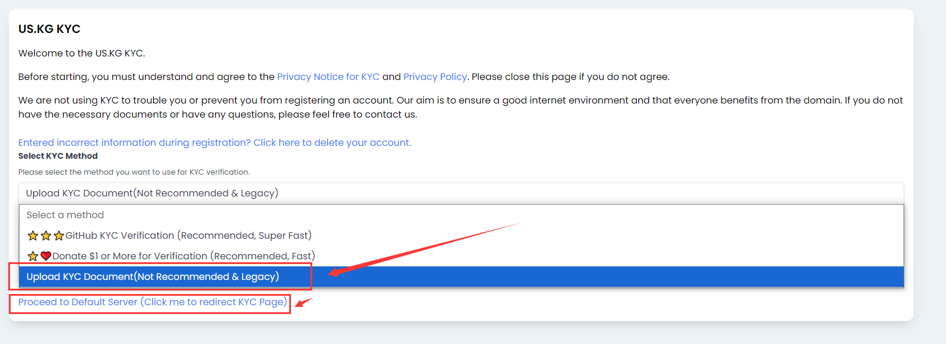Open the Select KYC Method dropdown field
This screenshot has height=344, width=946.
click(x=461, y=193)
